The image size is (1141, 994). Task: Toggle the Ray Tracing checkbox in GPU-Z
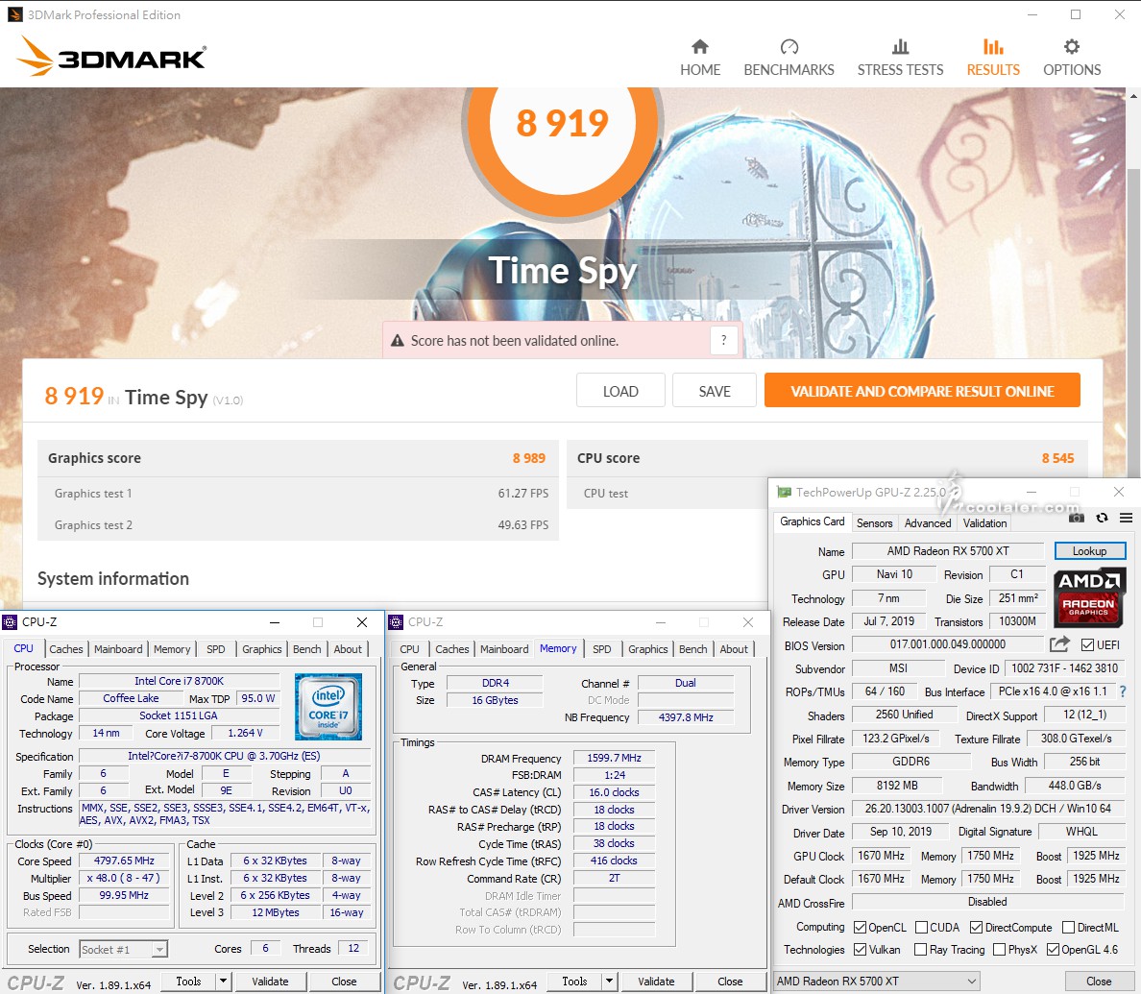920,950
